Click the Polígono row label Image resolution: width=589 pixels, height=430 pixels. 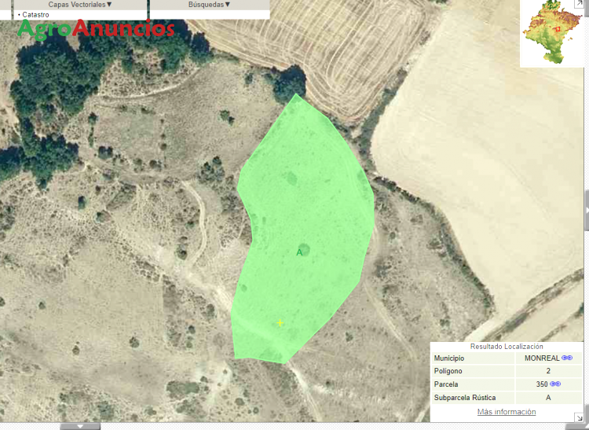point(448,371)
